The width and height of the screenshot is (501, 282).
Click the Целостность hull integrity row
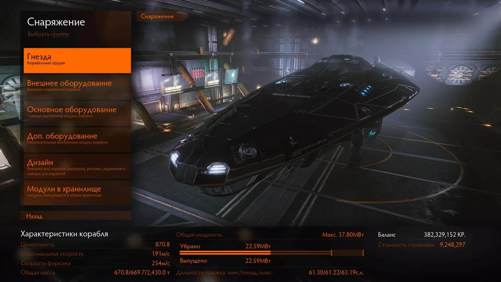[x=95, y=245]
